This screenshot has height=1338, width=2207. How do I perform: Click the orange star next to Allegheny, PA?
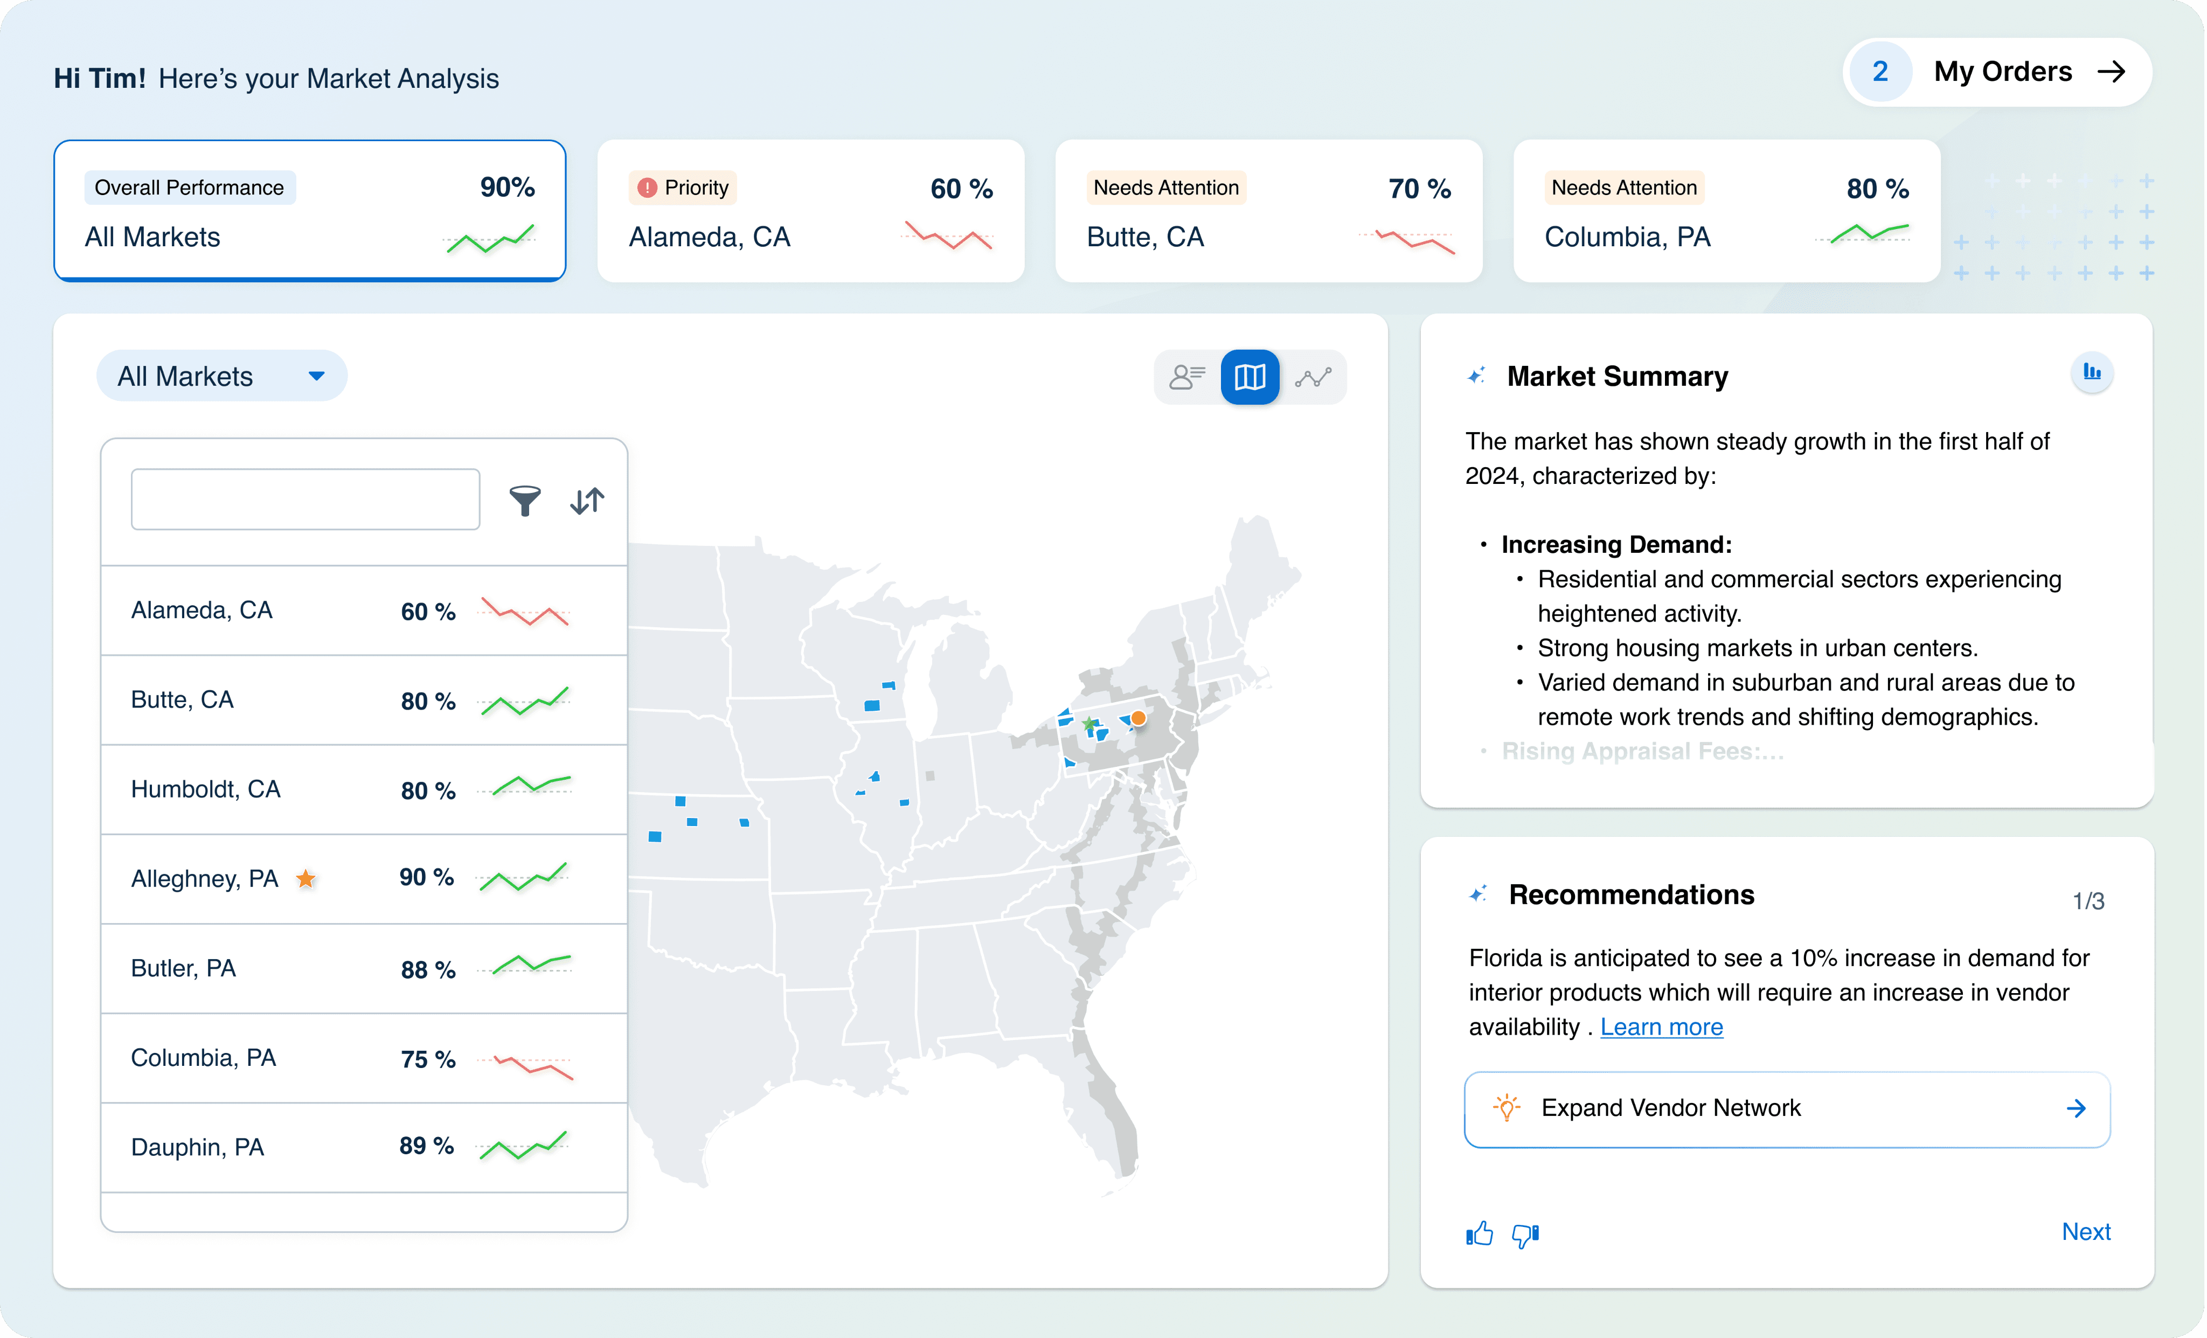(307, 878)
